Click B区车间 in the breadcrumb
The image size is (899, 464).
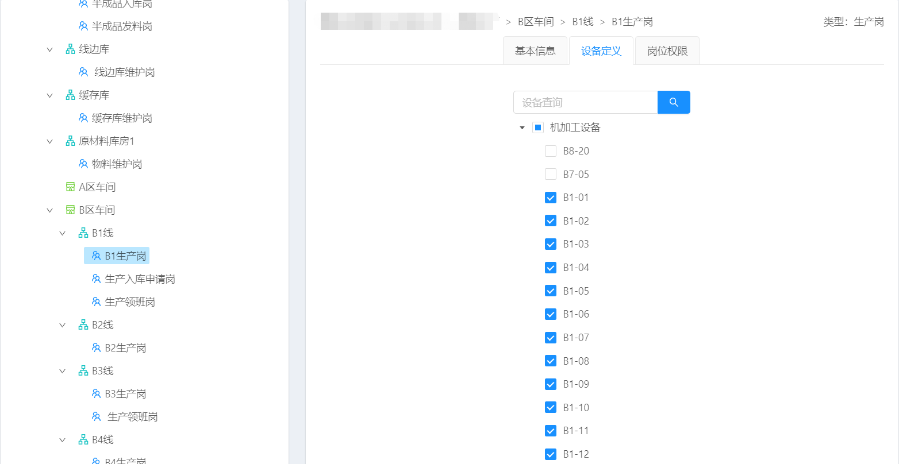pos(536,22)
